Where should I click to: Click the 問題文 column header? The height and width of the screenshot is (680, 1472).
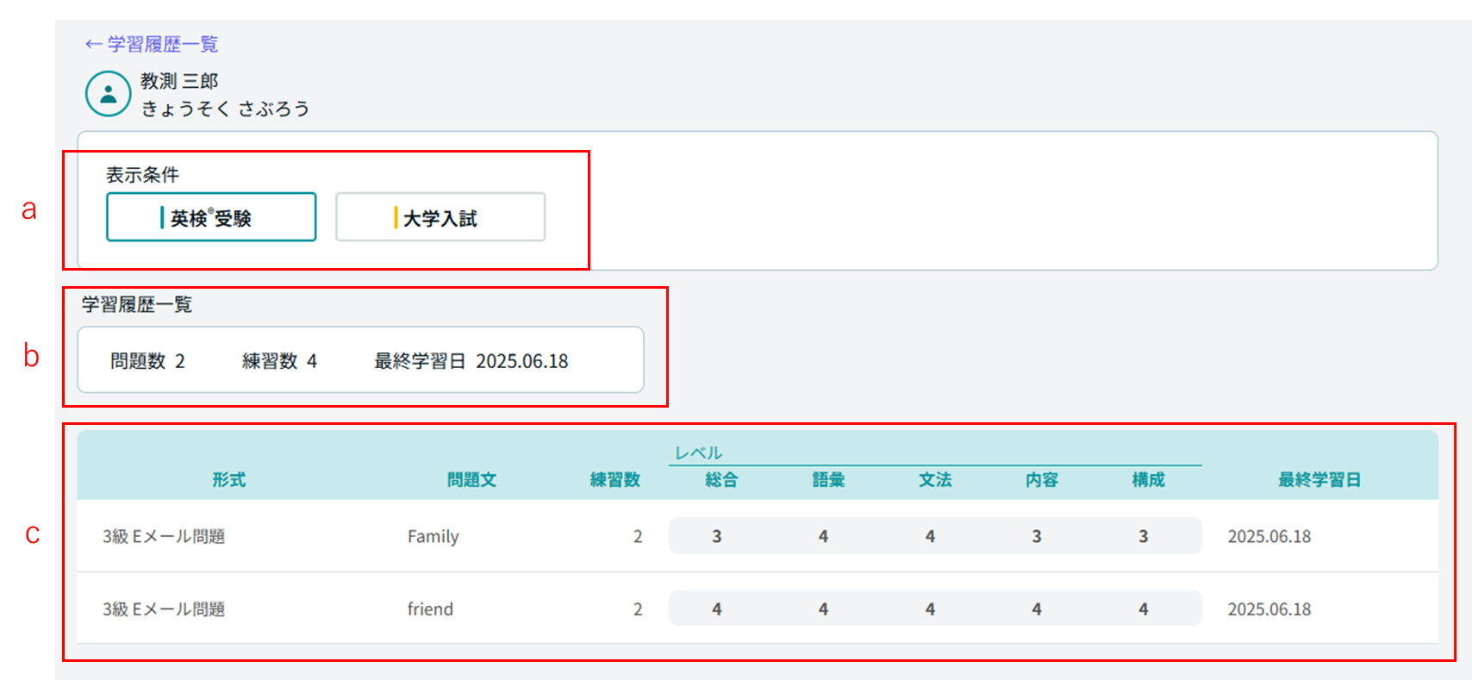click(x=471, y=480)
